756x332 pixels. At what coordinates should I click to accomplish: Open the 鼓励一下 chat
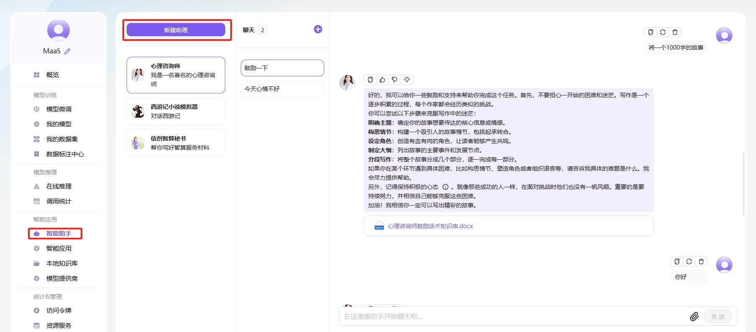click(x=283, y=68)
